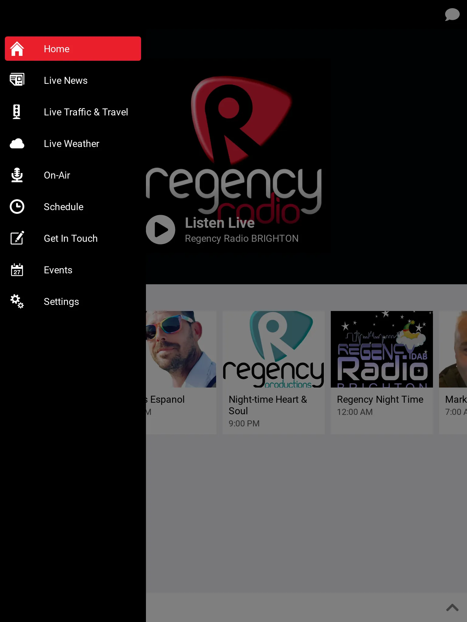Go to the On-Air section
This screenshot has width=467, height=622.
[x=73, y=175]
